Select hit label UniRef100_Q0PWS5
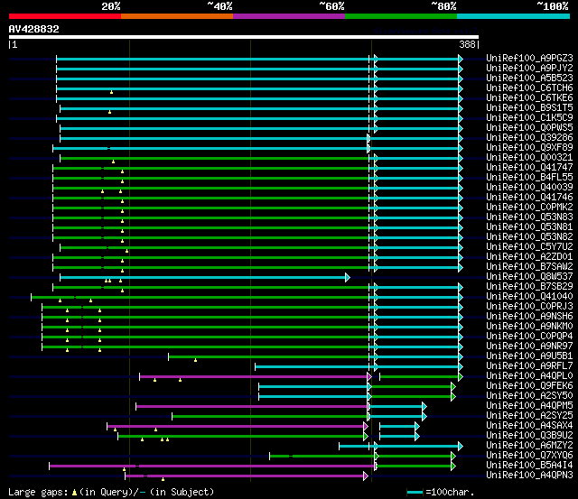 click(529, 128)
